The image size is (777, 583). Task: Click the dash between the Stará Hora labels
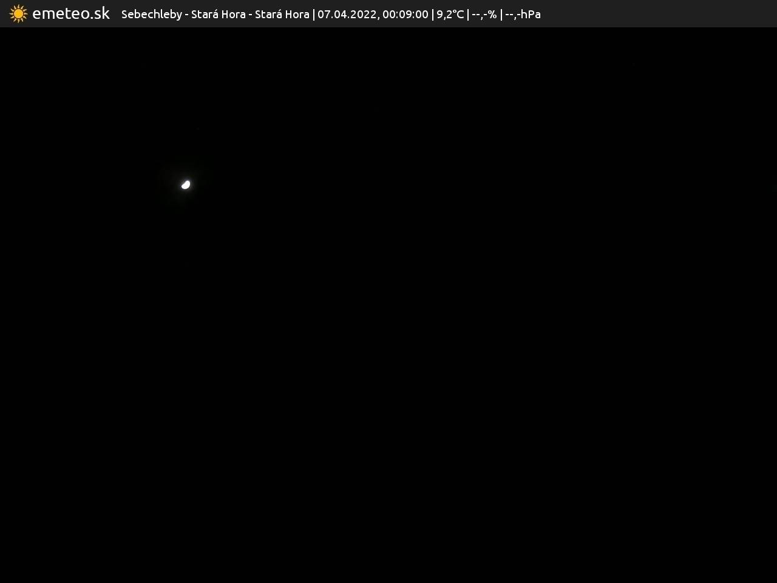pyautogui.click(x=250, y=15)
